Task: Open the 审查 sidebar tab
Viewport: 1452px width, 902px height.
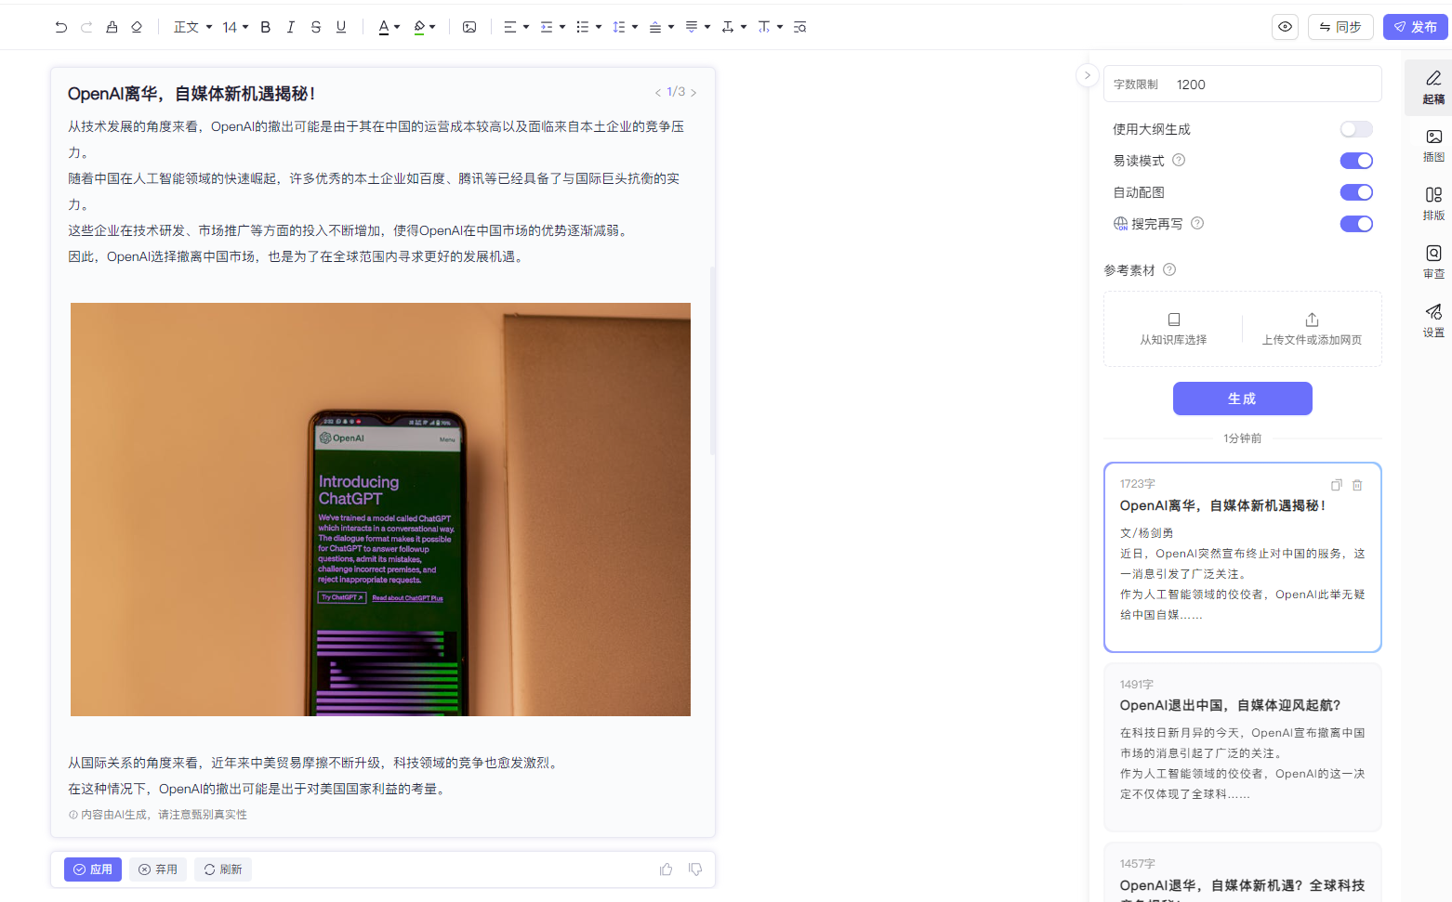Action: 1433,260
